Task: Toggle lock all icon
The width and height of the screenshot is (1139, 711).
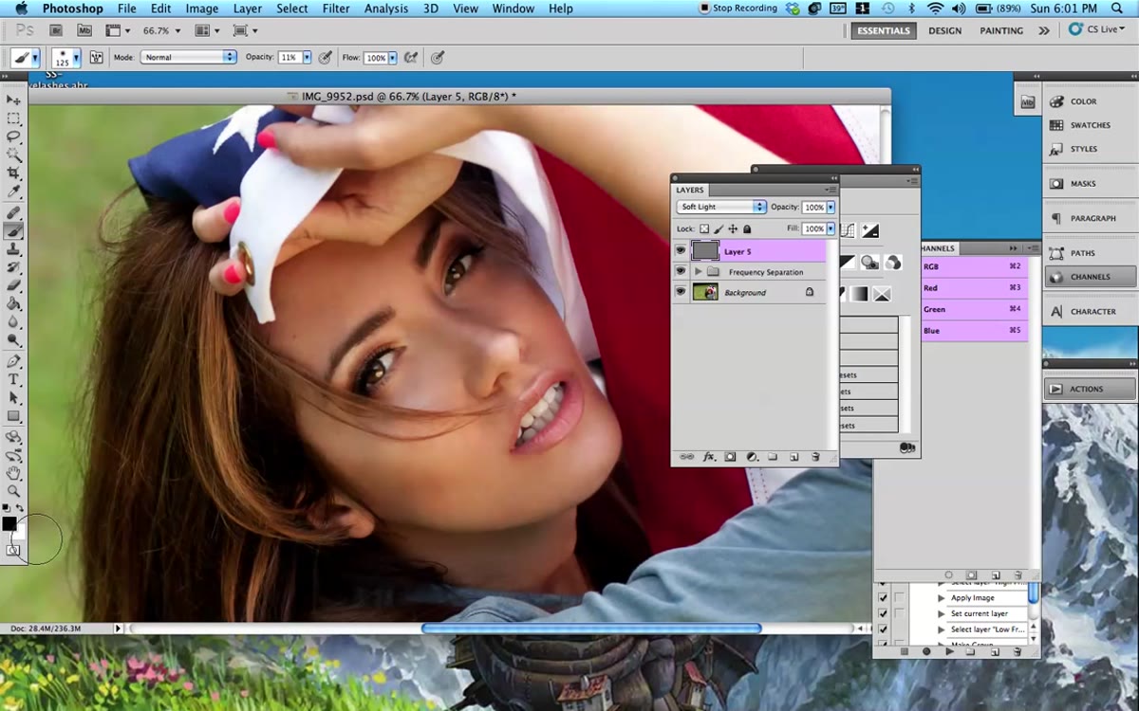Action: [747, 228]
